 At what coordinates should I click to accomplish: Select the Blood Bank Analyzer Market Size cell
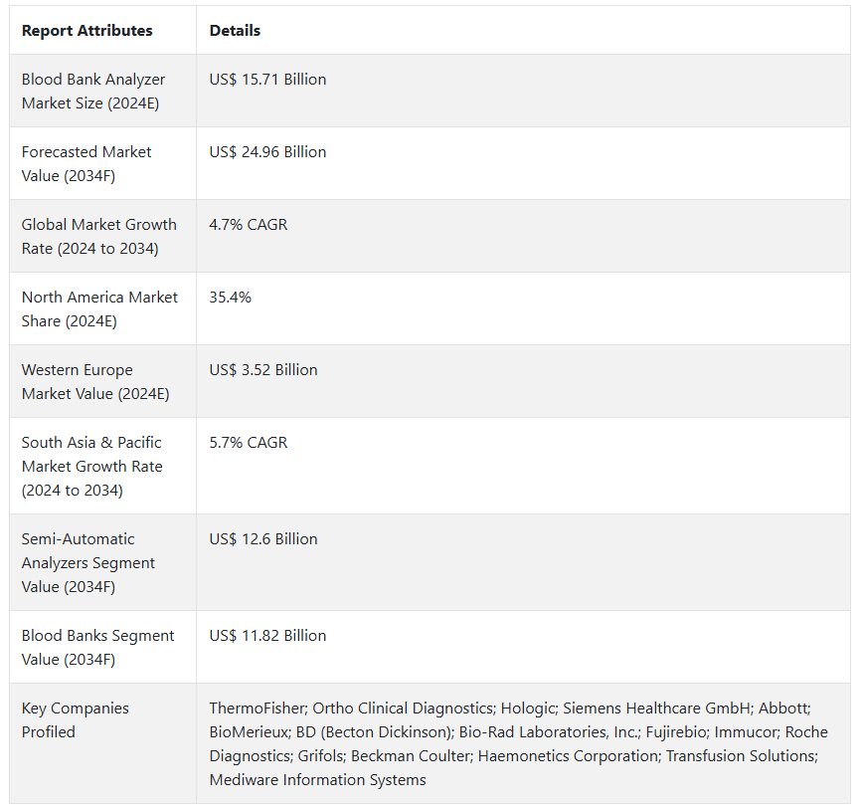click(93, 91)
